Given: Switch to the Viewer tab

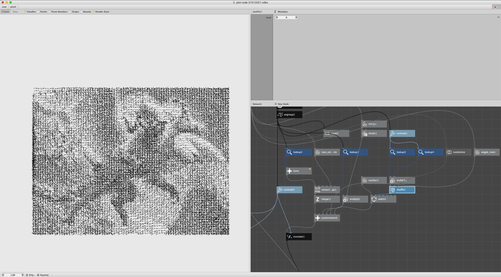Looking at the screenshot, I should pyautogui.click(x=6, y=12).
